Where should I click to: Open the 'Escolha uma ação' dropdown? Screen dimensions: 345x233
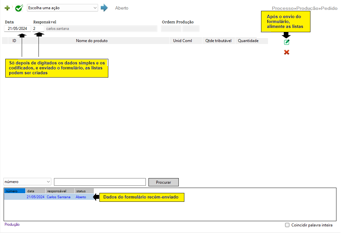pos(62,8)
